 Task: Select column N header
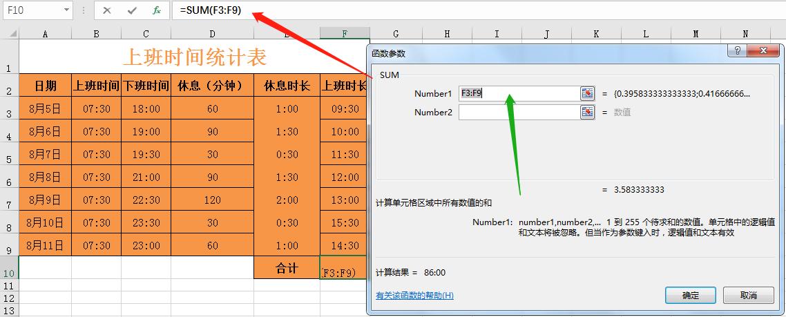745,34
